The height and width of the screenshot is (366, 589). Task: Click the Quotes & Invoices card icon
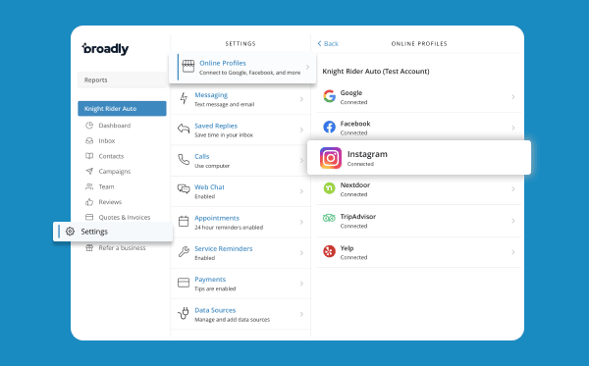tap(89, 217)
